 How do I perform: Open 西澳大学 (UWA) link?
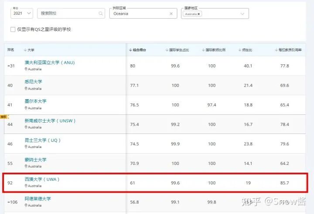[42, 179]
